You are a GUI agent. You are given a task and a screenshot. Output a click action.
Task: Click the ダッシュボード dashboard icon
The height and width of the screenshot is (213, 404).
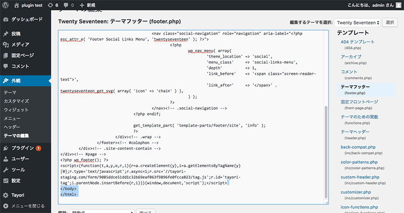click(x=6, y=19)
